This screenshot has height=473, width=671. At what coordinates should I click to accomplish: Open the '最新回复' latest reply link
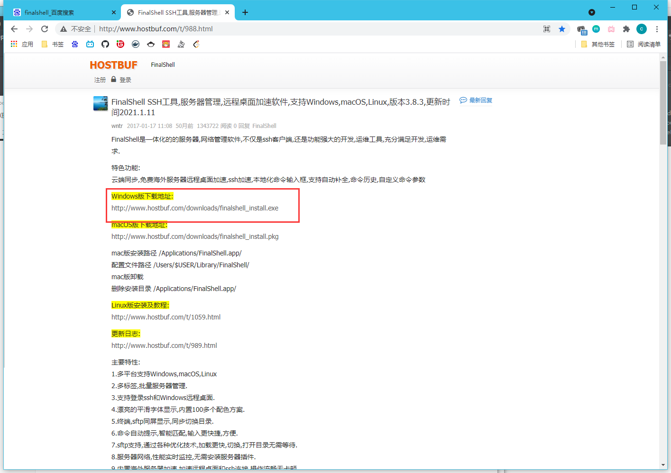[x=476, y=100]
